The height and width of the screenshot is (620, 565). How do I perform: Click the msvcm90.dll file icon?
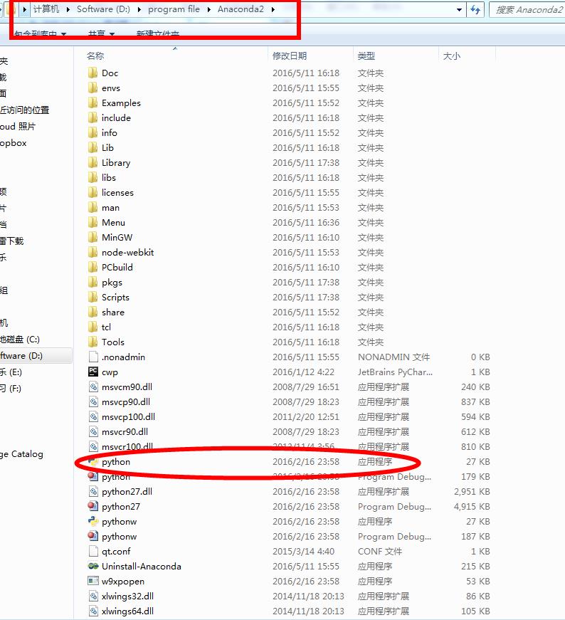point(93,387)
